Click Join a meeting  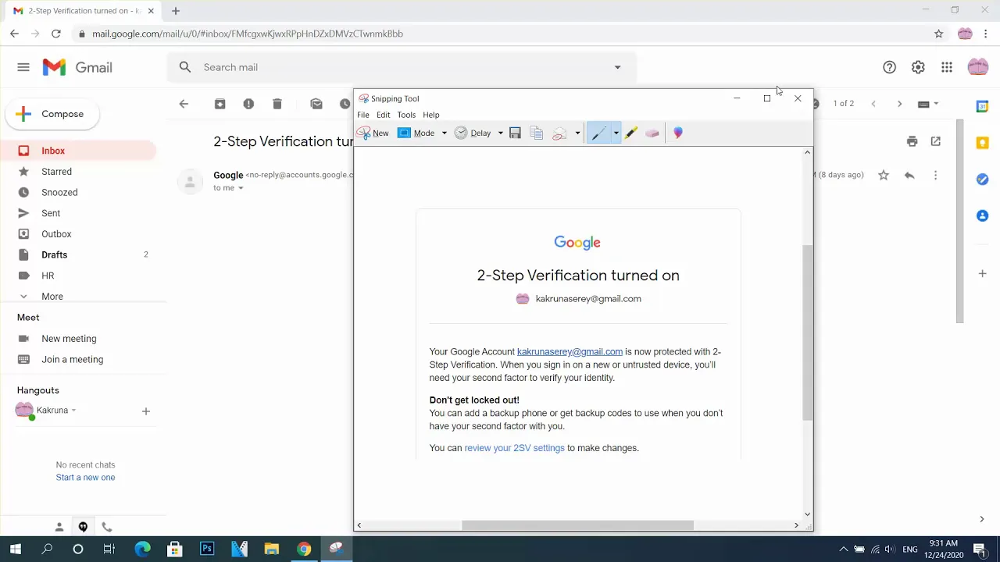pos(72,360)
